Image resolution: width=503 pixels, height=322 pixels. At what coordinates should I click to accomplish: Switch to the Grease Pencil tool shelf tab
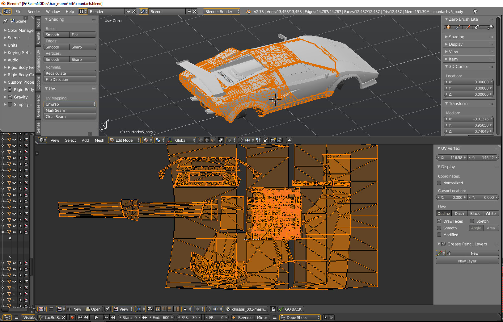click(x=38, y=106)
